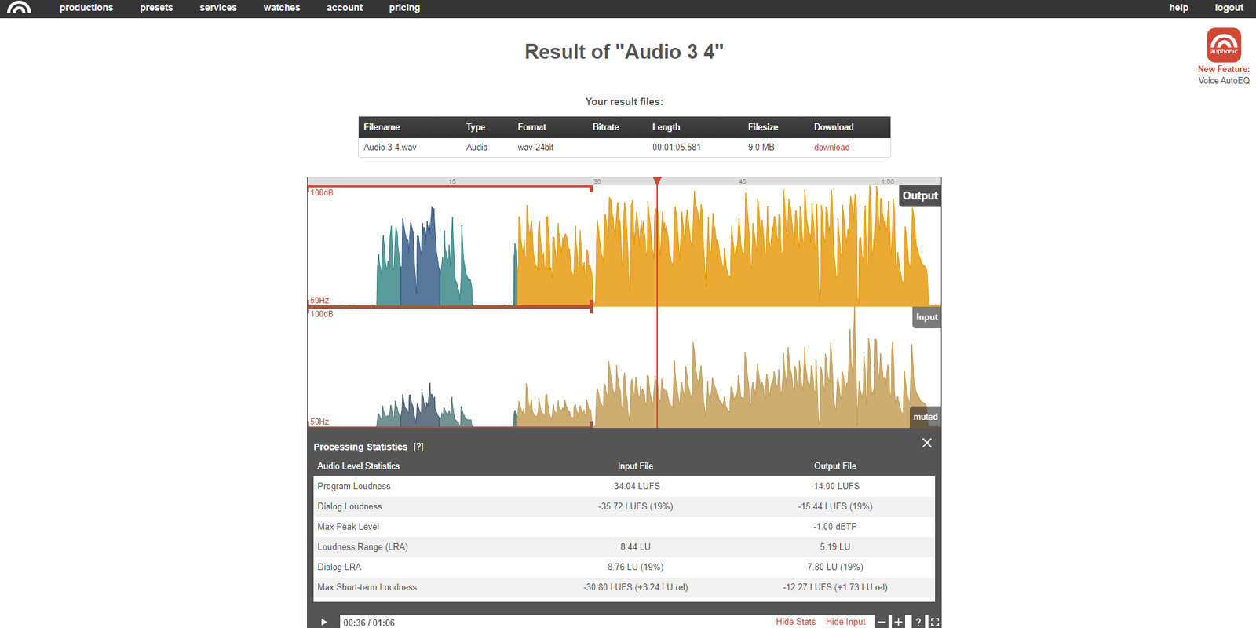Click the Auphonic logo in top-left corner
The width and height of the screenshot is (1256, 628).
point(19,8)
